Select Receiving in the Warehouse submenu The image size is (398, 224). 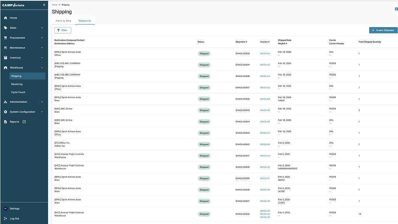pos(17,84)
